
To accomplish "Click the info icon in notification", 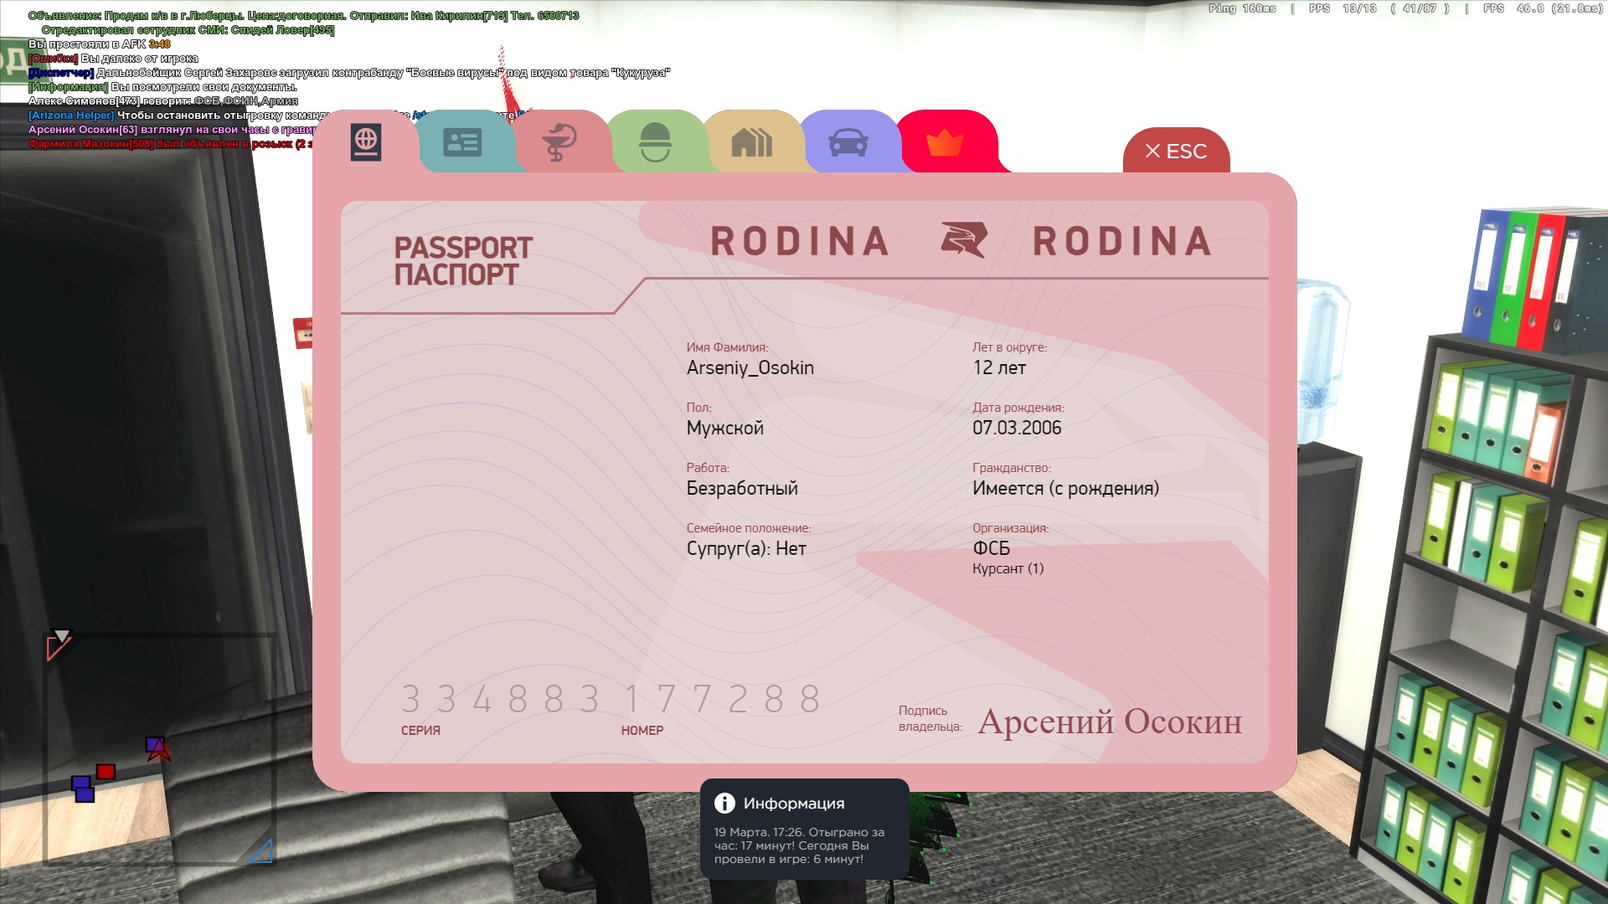I will (x=724, y=803).
